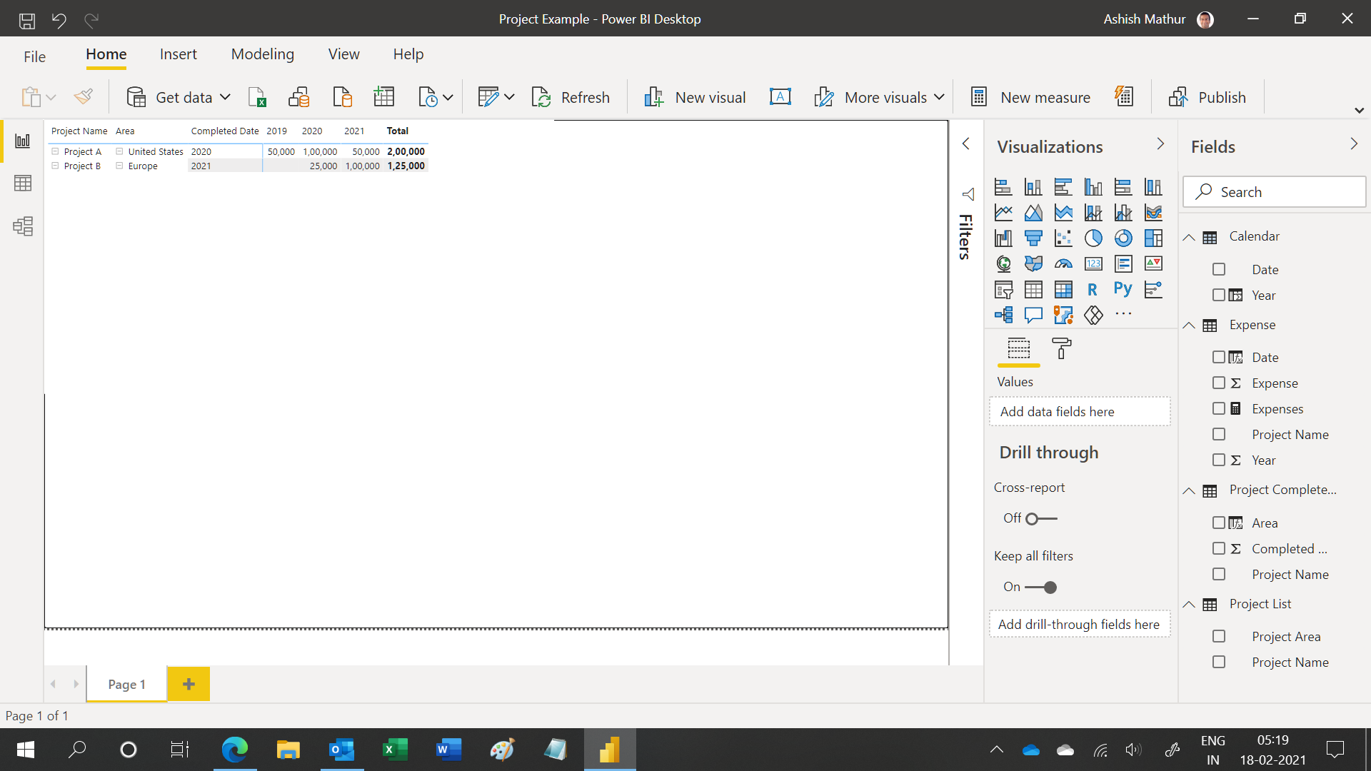This screenshot has height=771, width=1371.
Task: Expand the Filters pane chevron
Action: coord(966,144)
